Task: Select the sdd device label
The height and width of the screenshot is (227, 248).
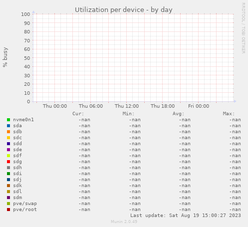Action: pos(17,144)
